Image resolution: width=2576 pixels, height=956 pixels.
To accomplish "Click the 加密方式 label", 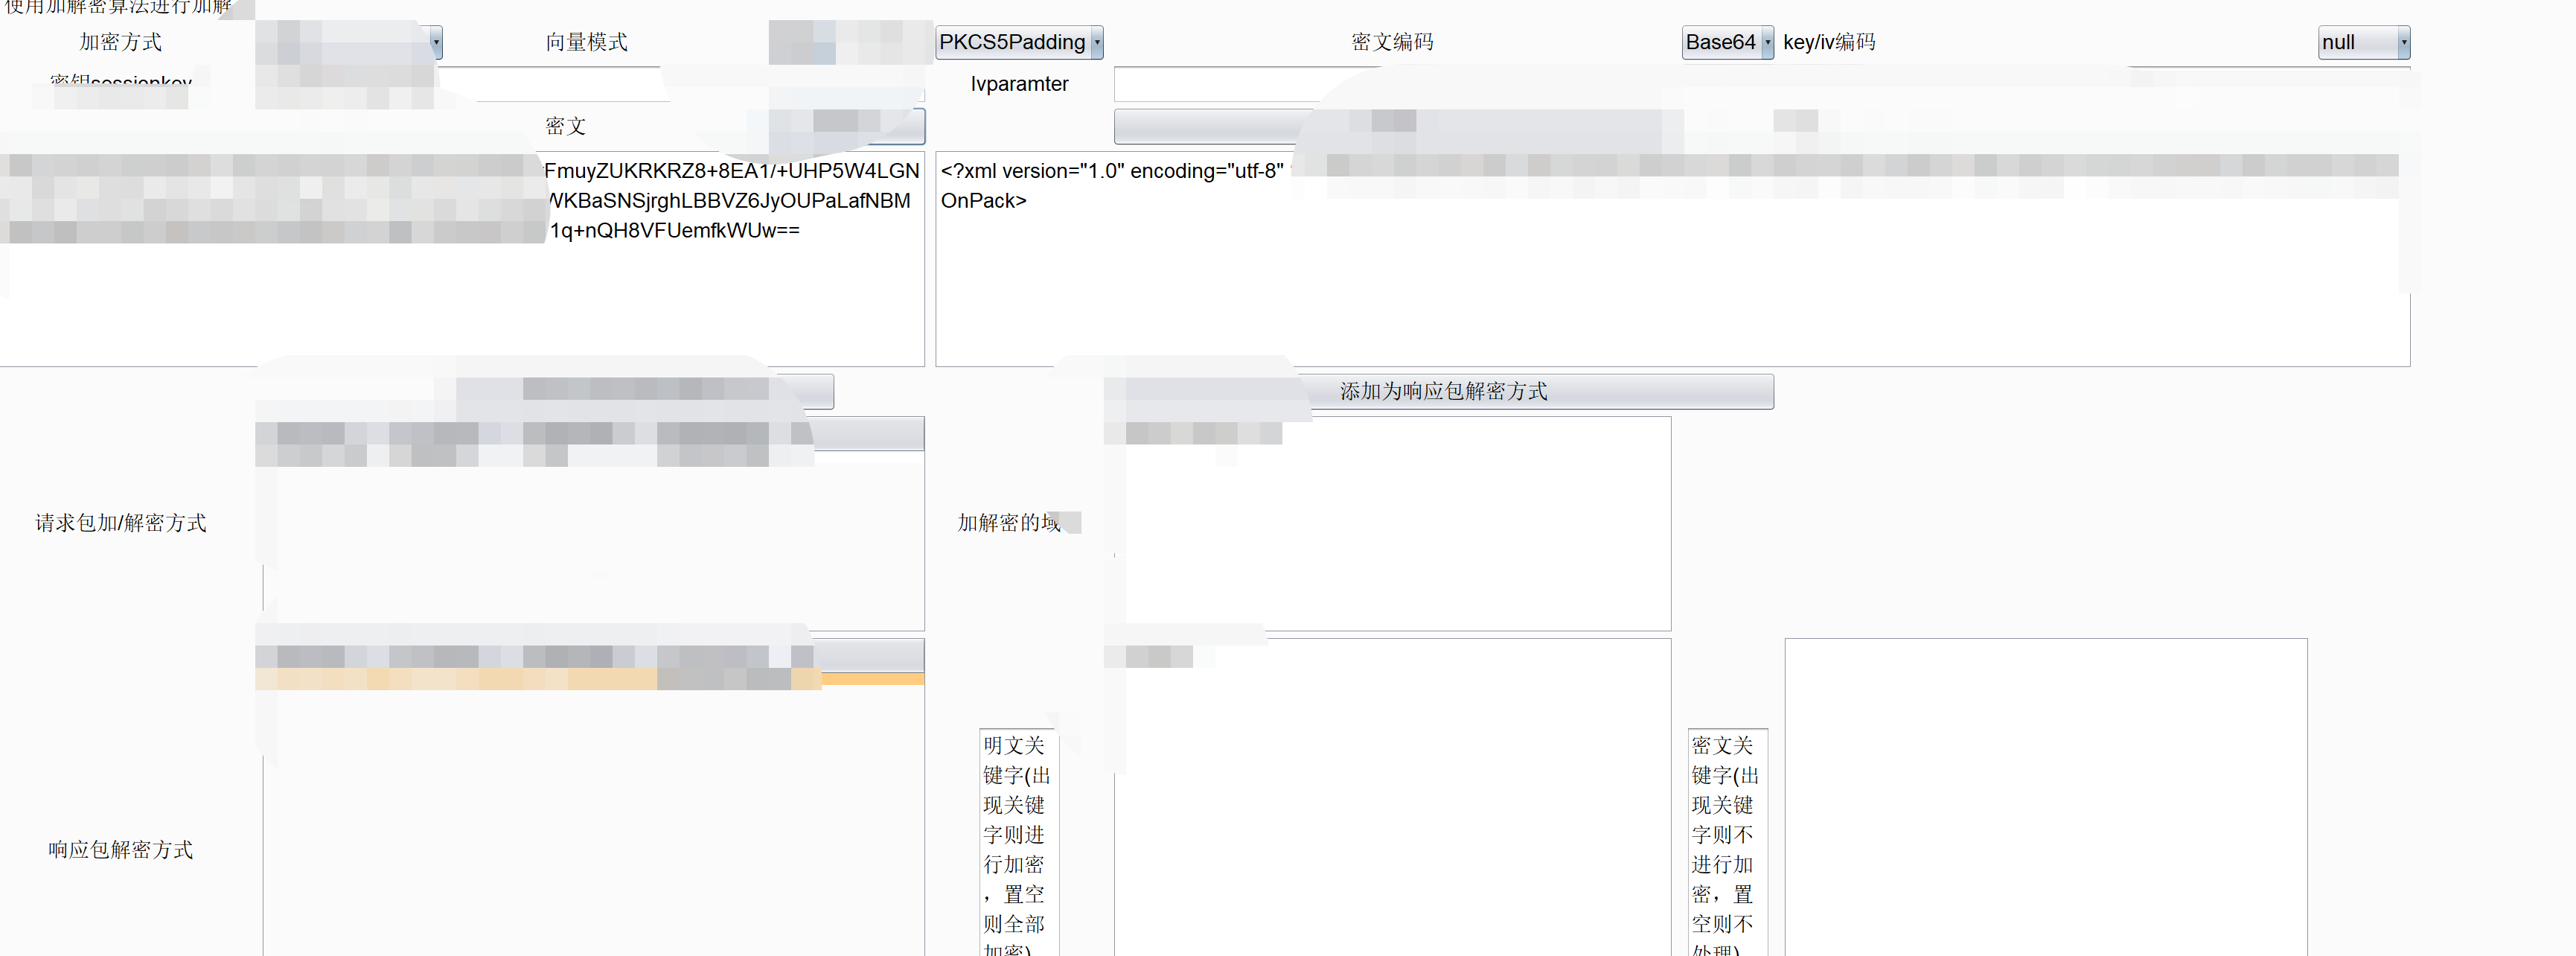I will pos(120,42).
